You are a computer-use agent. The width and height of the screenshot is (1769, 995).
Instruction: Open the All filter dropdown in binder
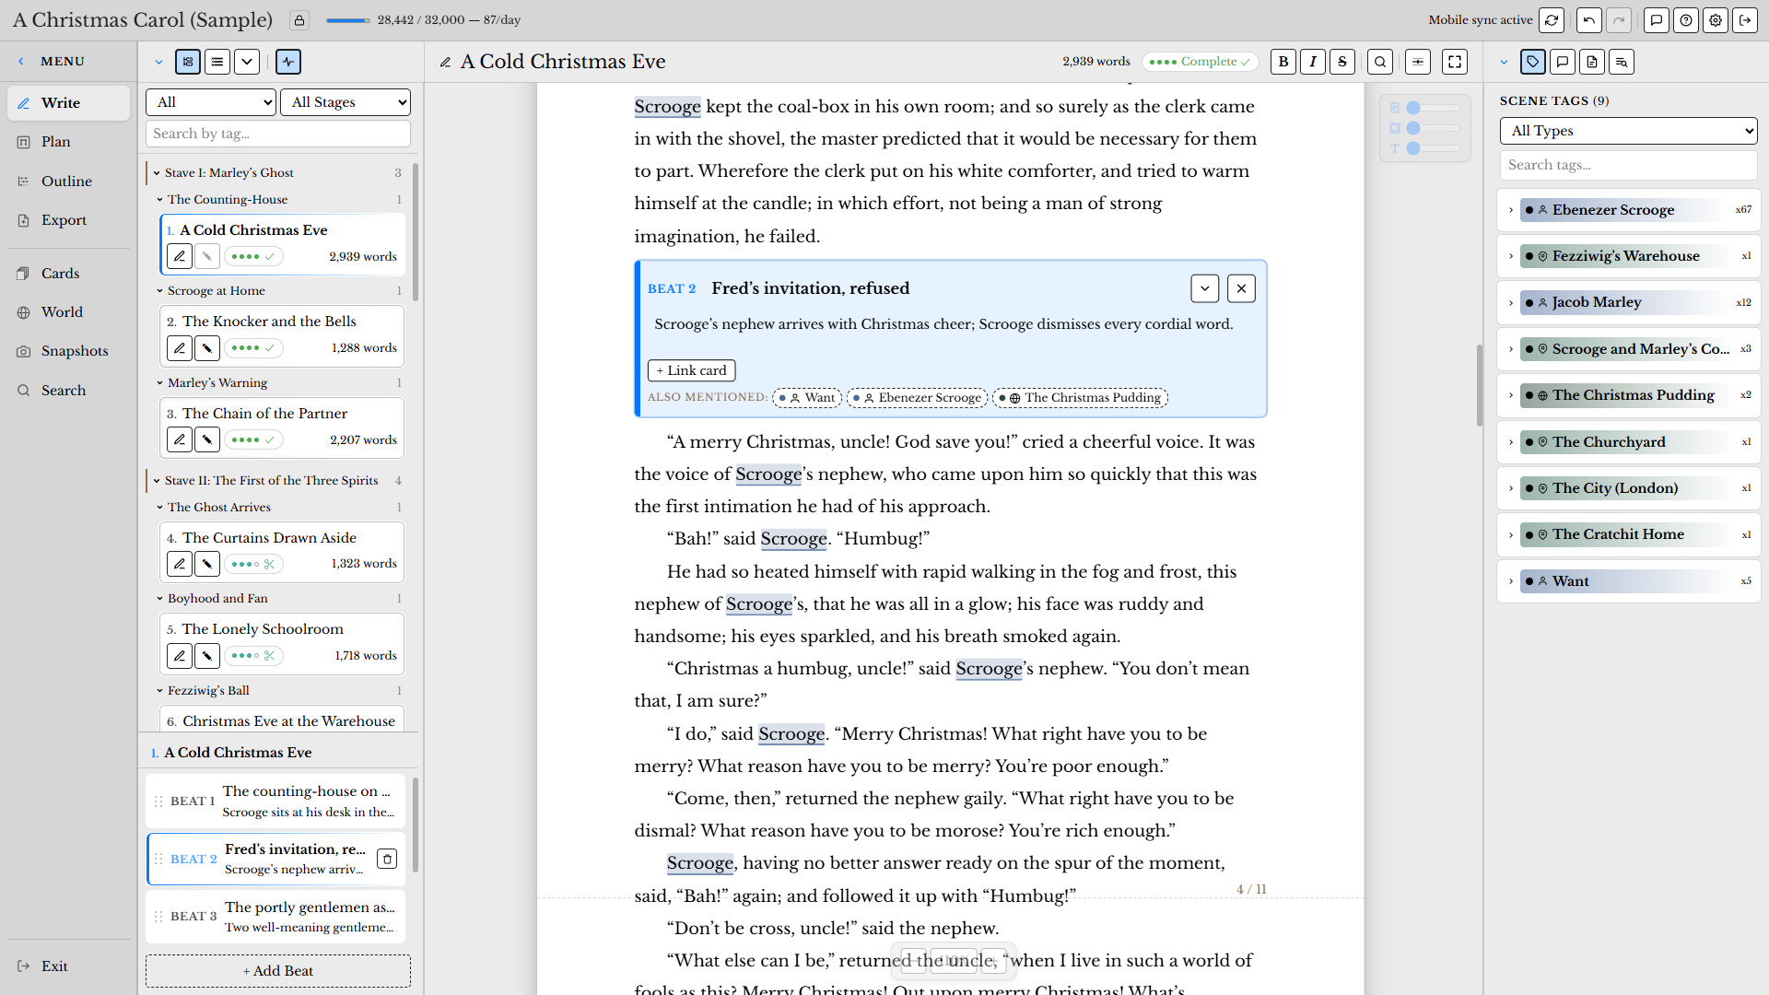pyautogui.click(x=211, y=102)
